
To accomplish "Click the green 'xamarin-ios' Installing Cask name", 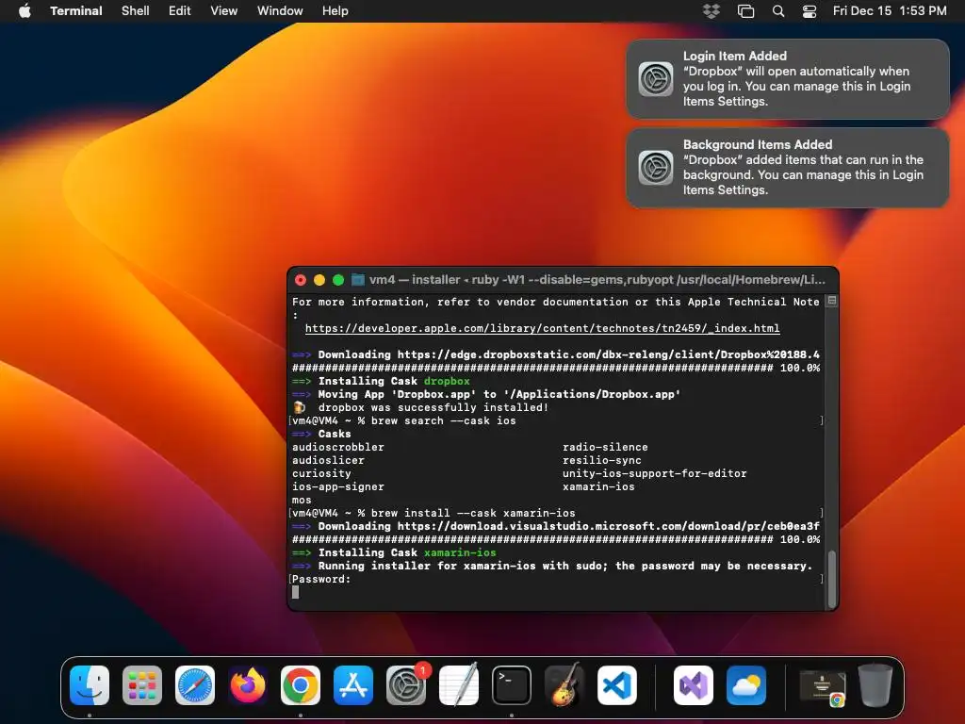I will click(460, 552).
